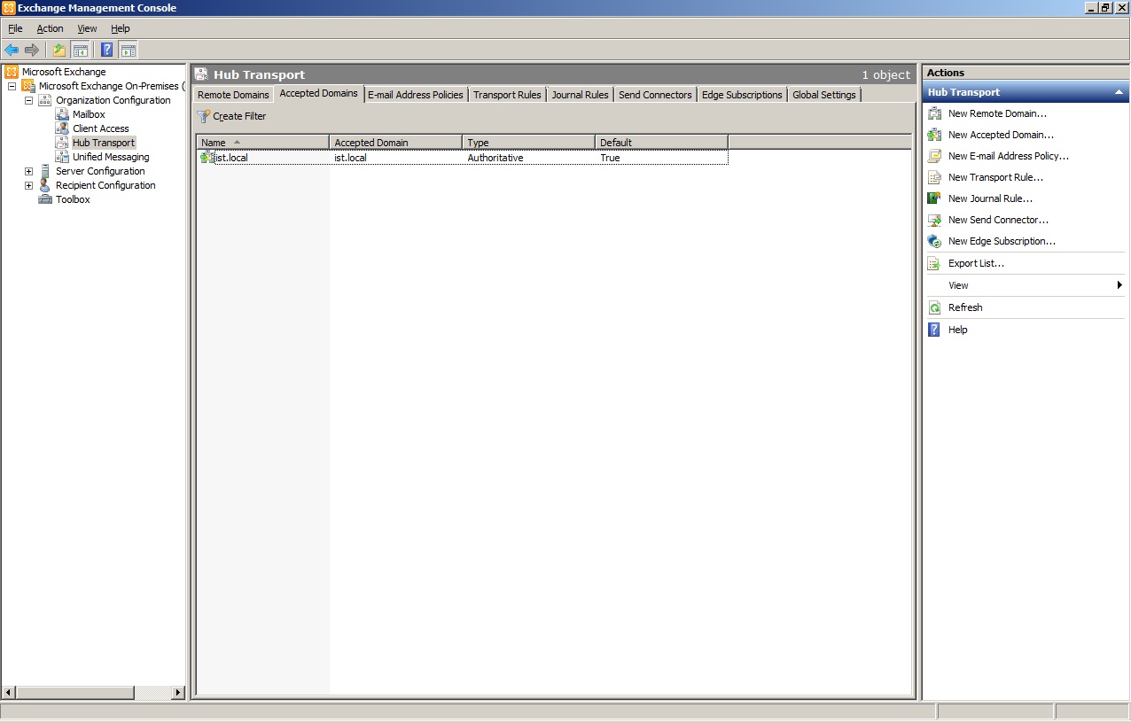Screen dimensions: 1131x723
Task: Click the Up one level folder icon
Action: click(59, 51)
